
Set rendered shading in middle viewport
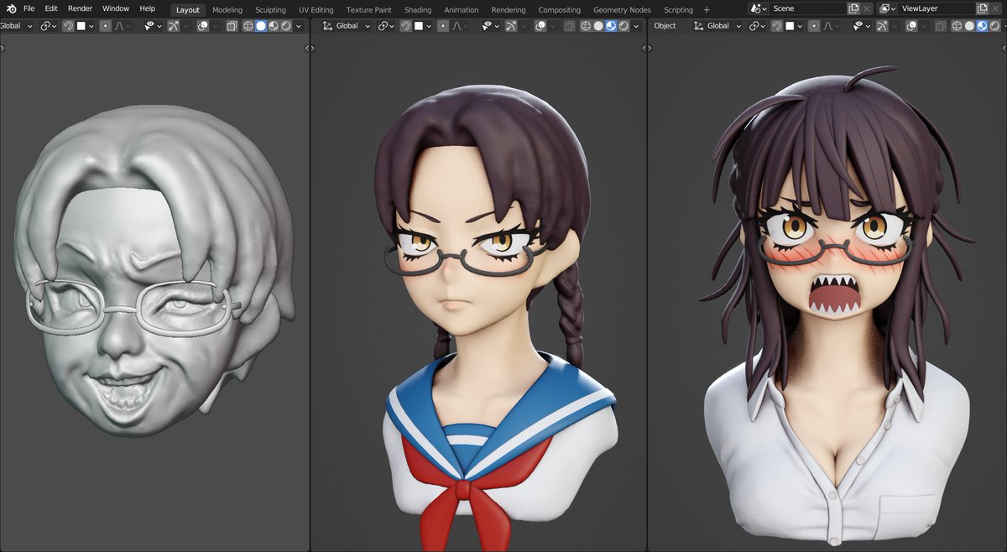tap(623, 26)
